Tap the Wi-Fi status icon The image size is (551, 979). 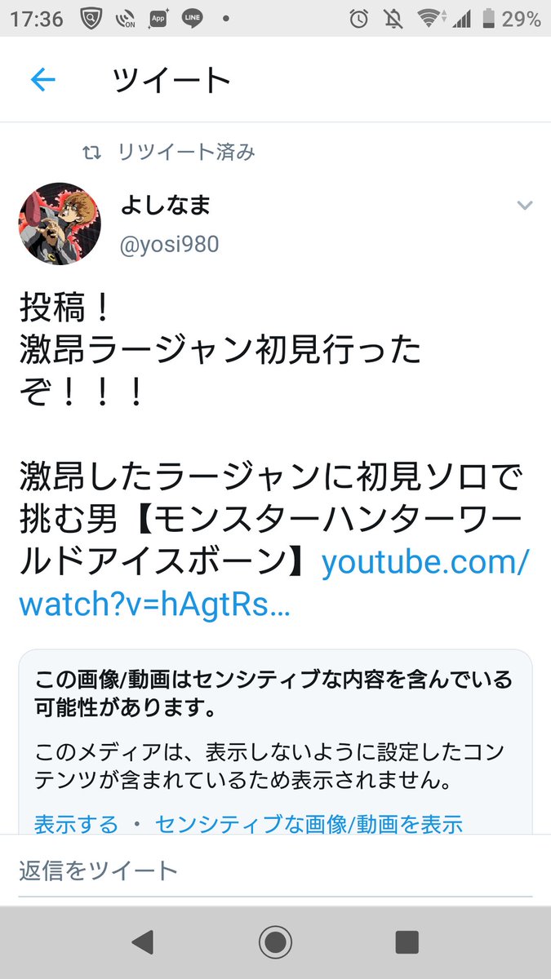pyautogui.click(x=426, y=20)
